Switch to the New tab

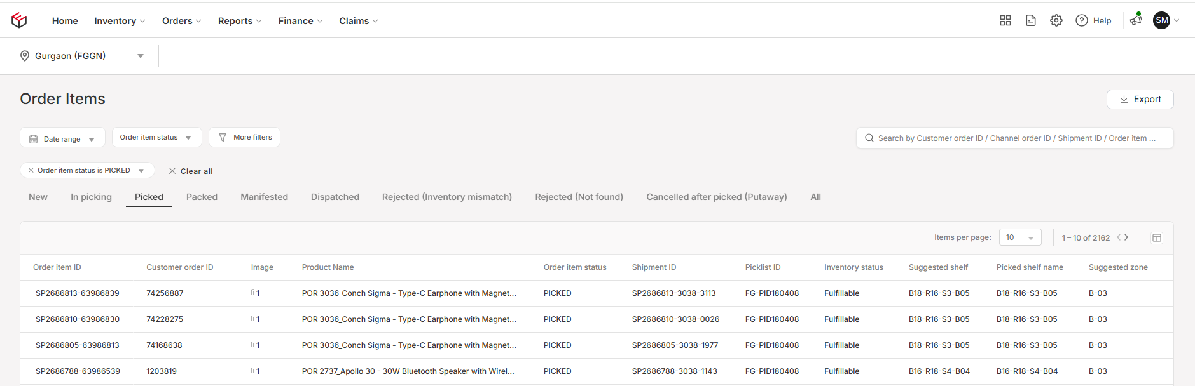[x=38, y=197]
